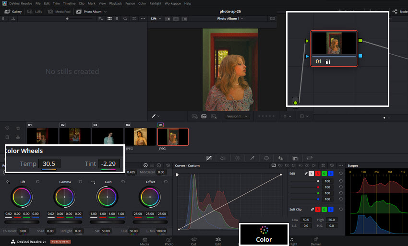Click the DaVinci Resolve app logo
Viewport: 408px width, 246px height.
[x=4, y=3]
